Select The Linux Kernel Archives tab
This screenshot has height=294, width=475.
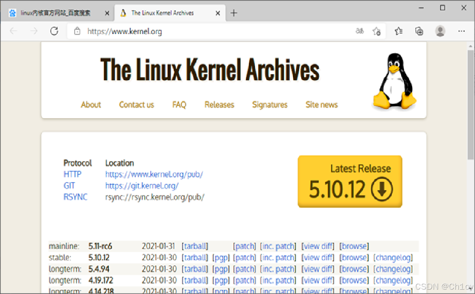(170, 13)
